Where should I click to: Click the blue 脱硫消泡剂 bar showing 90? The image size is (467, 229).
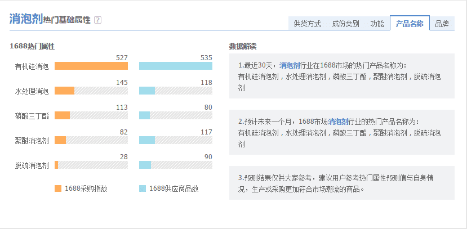(145, 165)
